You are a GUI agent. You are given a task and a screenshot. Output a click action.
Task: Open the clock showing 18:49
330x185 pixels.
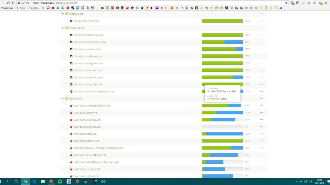pyautogui.click(x=319, y=181)
